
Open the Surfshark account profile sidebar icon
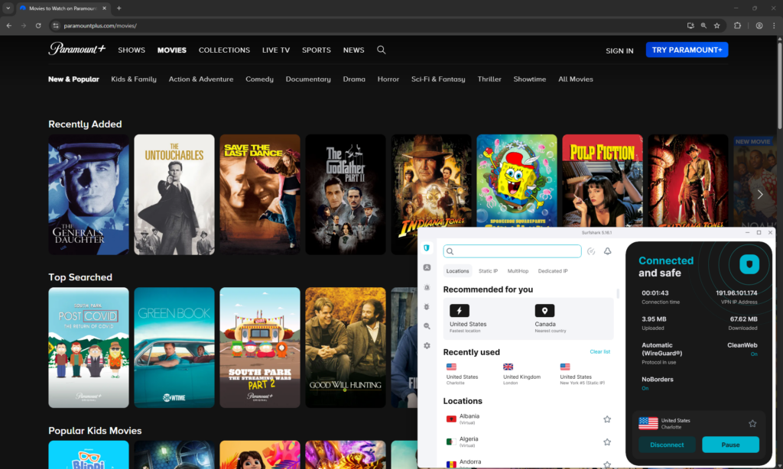coord(427,267)
